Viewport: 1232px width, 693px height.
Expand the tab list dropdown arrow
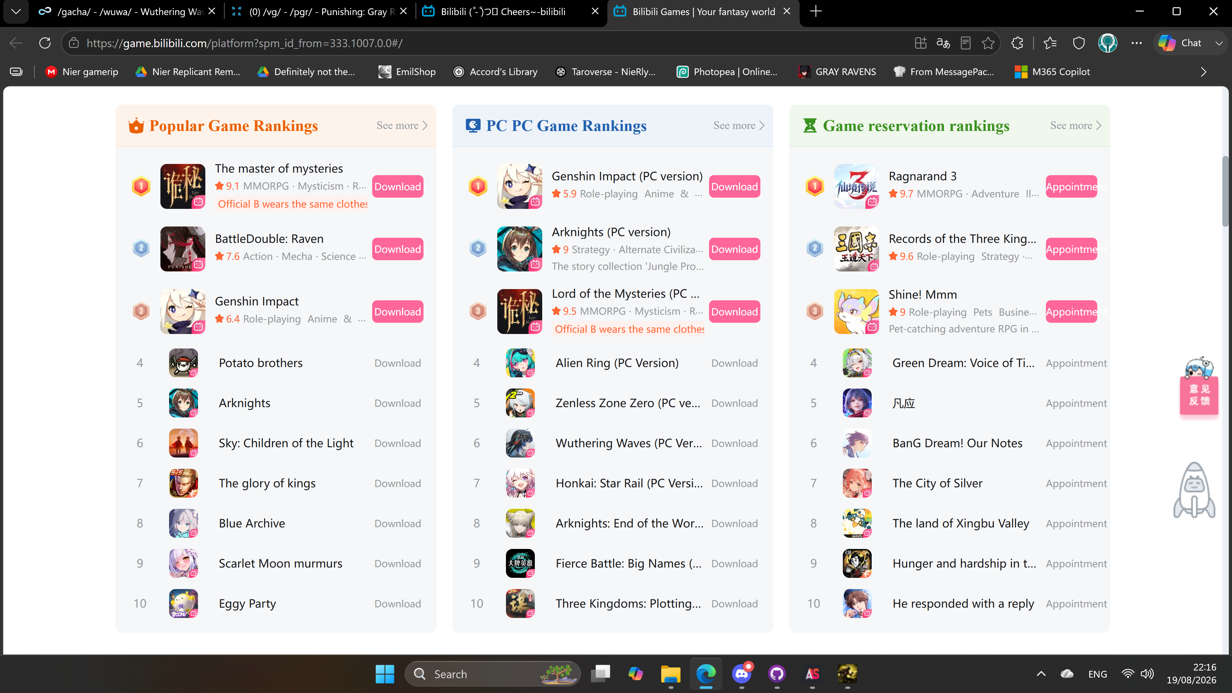(16, 12)
